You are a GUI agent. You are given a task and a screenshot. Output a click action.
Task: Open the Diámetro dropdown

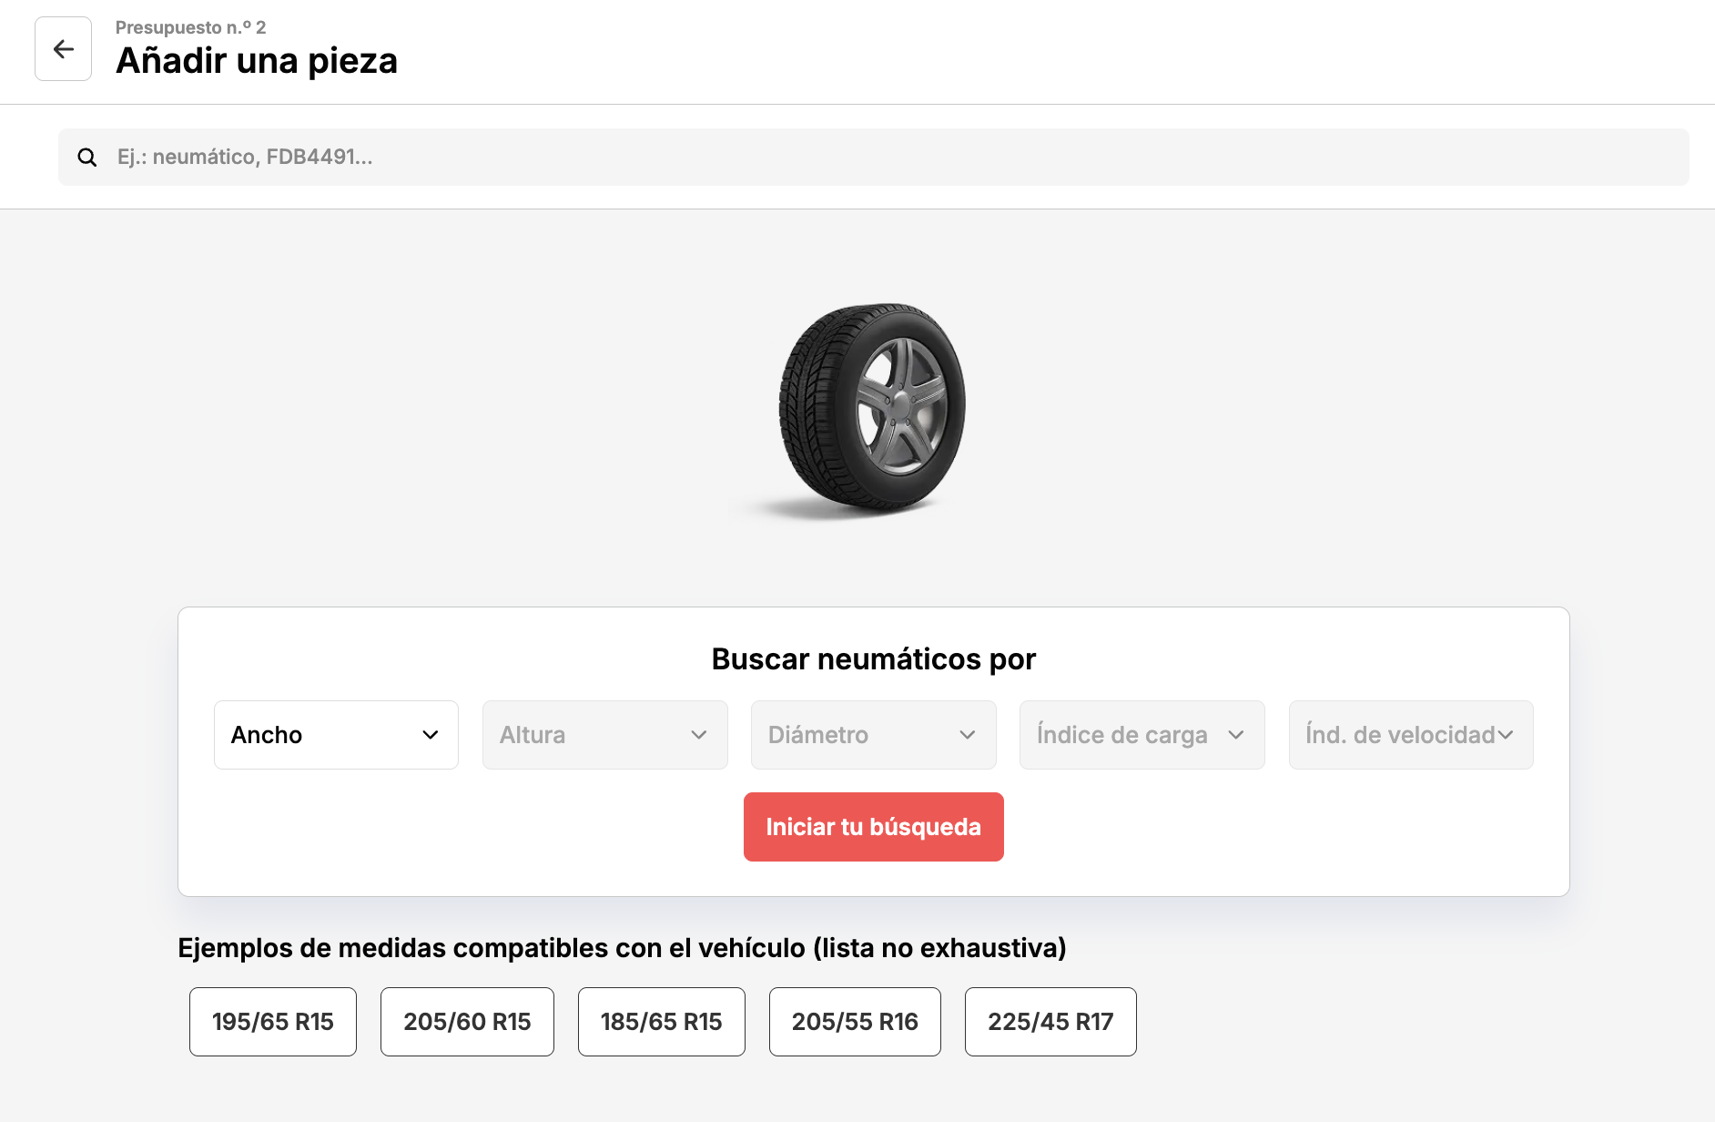pos(873,735)
